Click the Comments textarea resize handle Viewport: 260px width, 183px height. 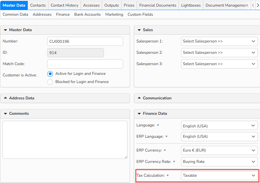pyautogui.click(x=126, y=157)
